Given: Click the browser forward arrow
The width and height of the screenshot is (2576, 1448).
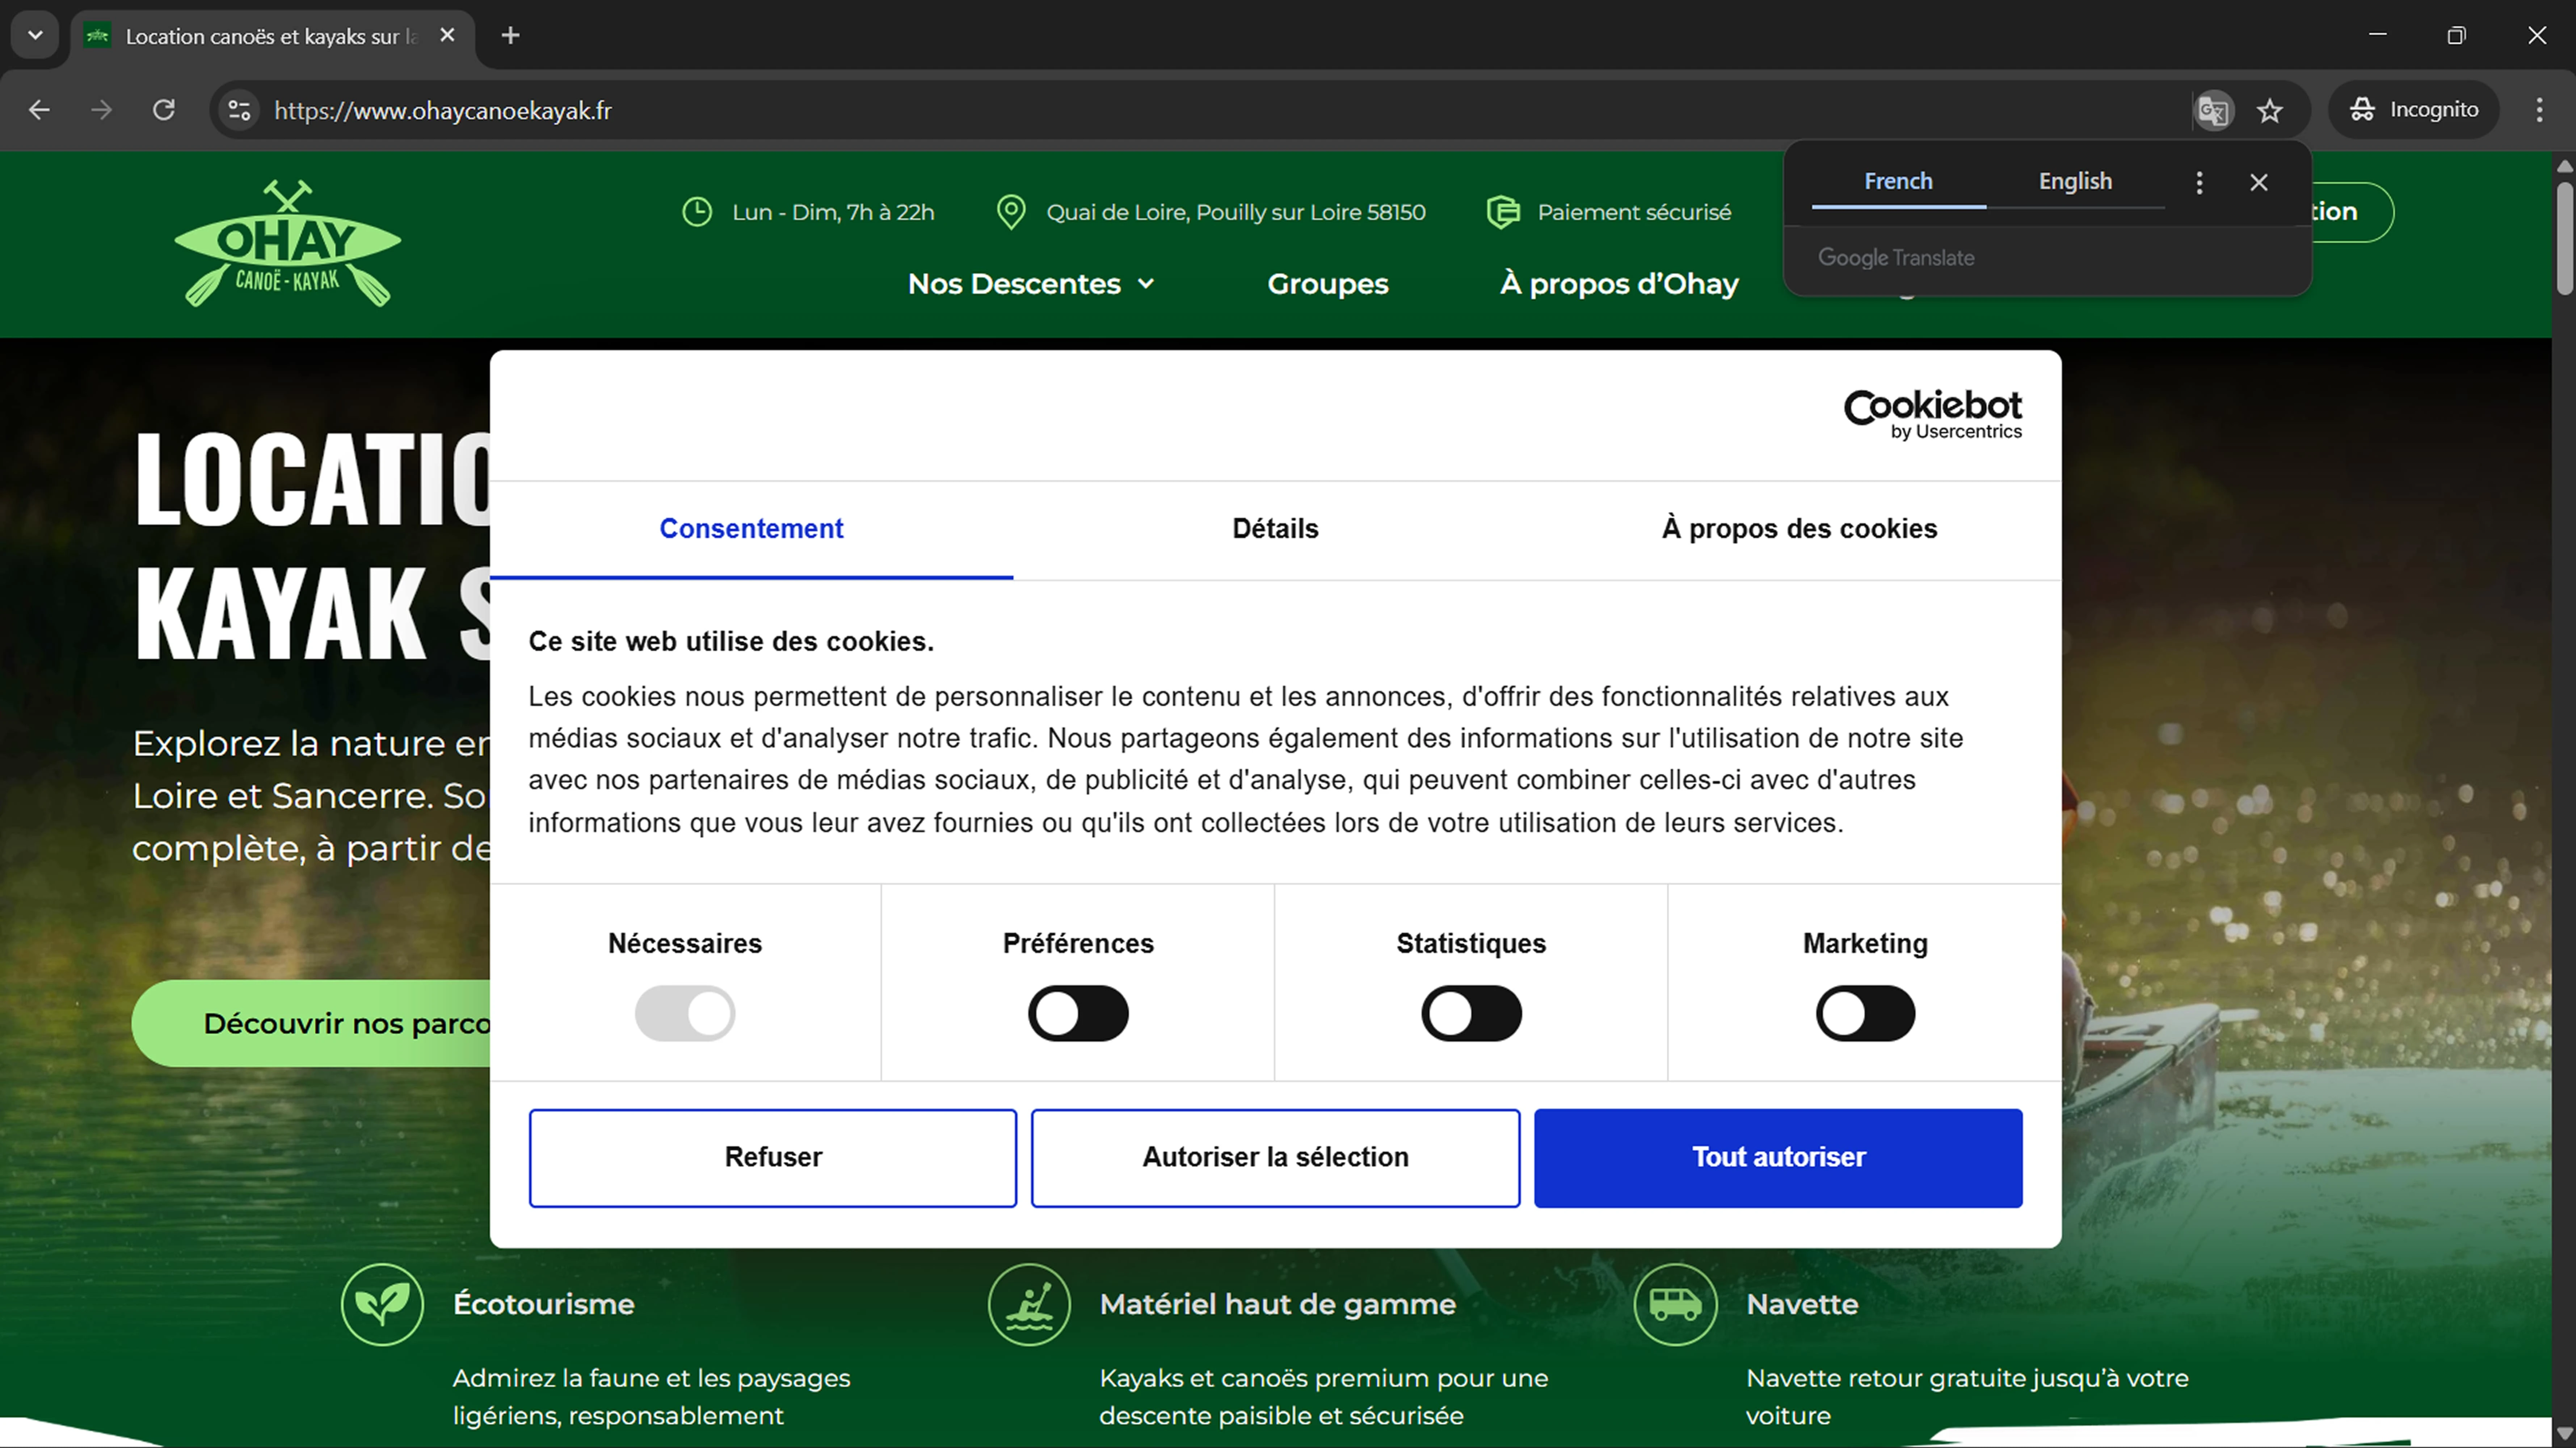Looking at the screenshot, I should click(101, 110).
